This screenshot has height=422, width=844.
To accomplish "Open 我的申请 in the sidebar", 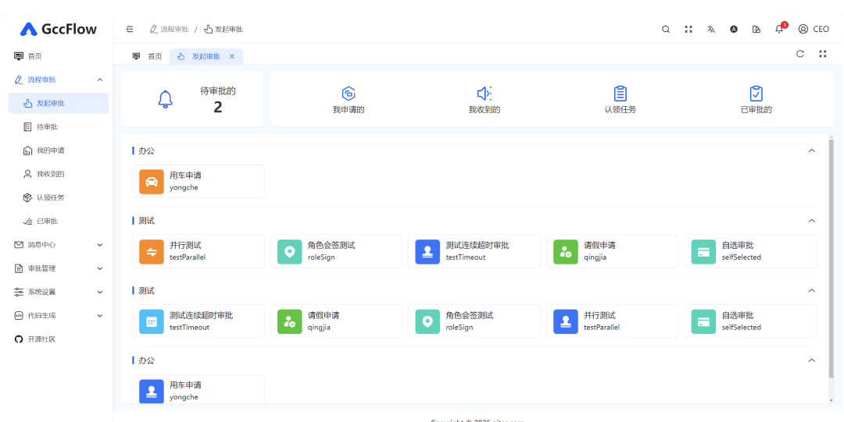I will [x=58, y=151].
